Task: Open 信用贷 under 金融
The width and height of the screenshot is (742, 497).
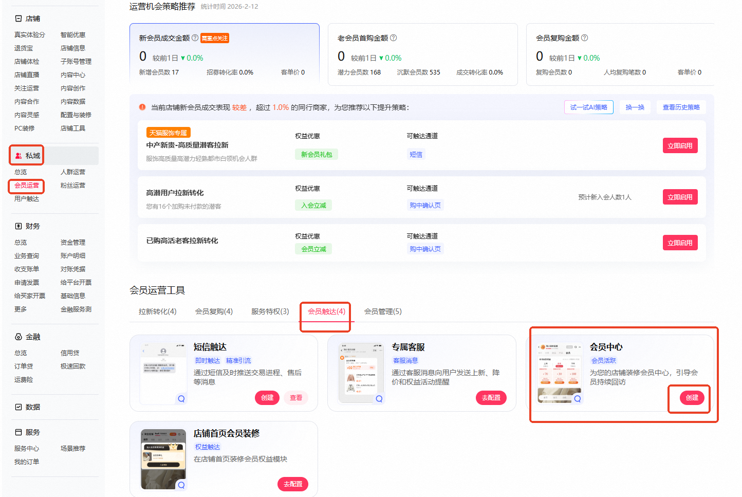Action: pos(70,353)
